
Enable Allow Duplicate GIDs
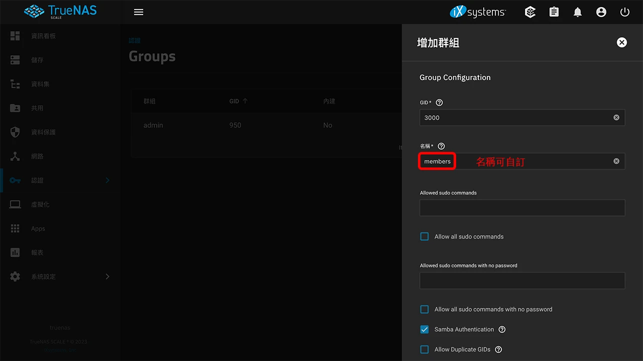point(424,349)
